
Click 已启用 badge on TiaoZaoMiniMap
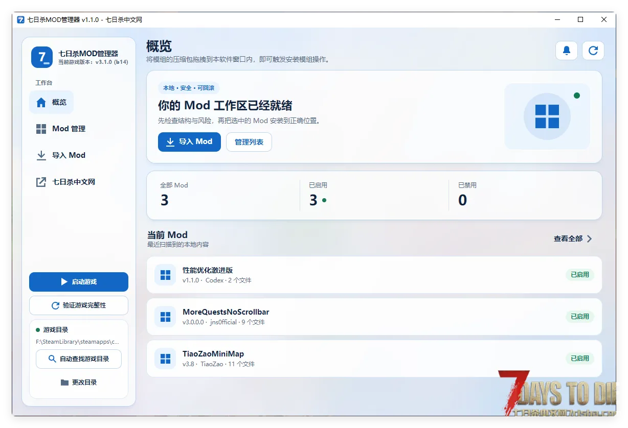pyautogui.click(x=580, y=359)
